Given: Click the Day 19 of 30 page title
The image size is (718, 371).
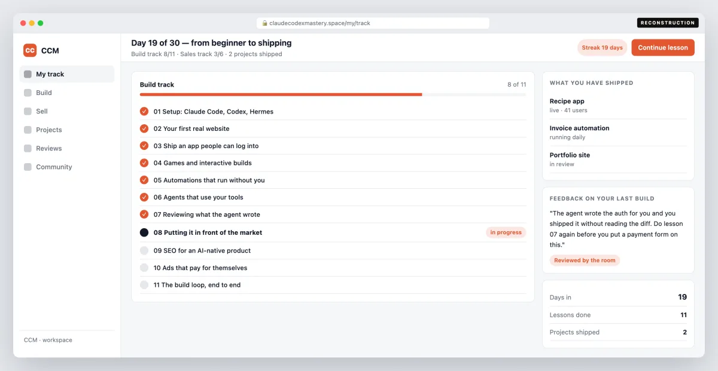Looking at the screenshot, I should (x=212, y=43).
